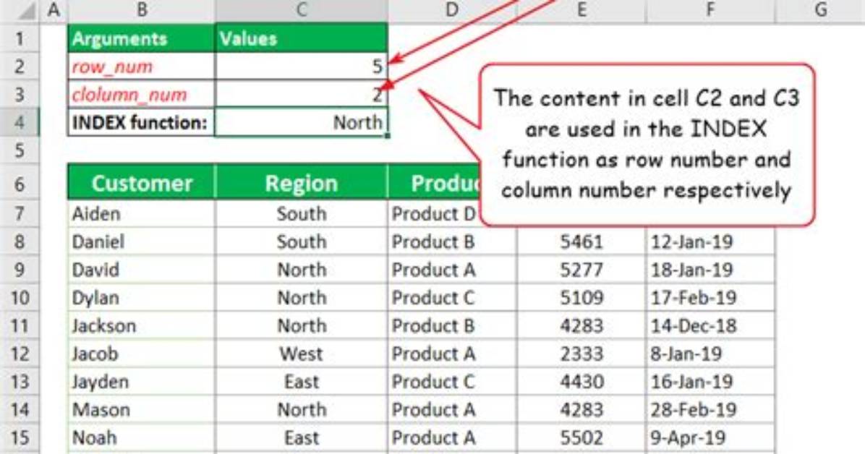Select the Jayden customer cell
This screenshot has width=865, height=454.
[141, 382]
